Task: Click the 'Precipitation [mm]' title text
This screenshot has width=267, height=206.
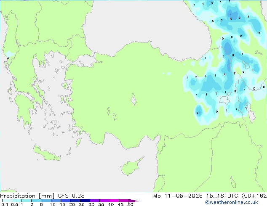Action: click(x=27, y=196)
